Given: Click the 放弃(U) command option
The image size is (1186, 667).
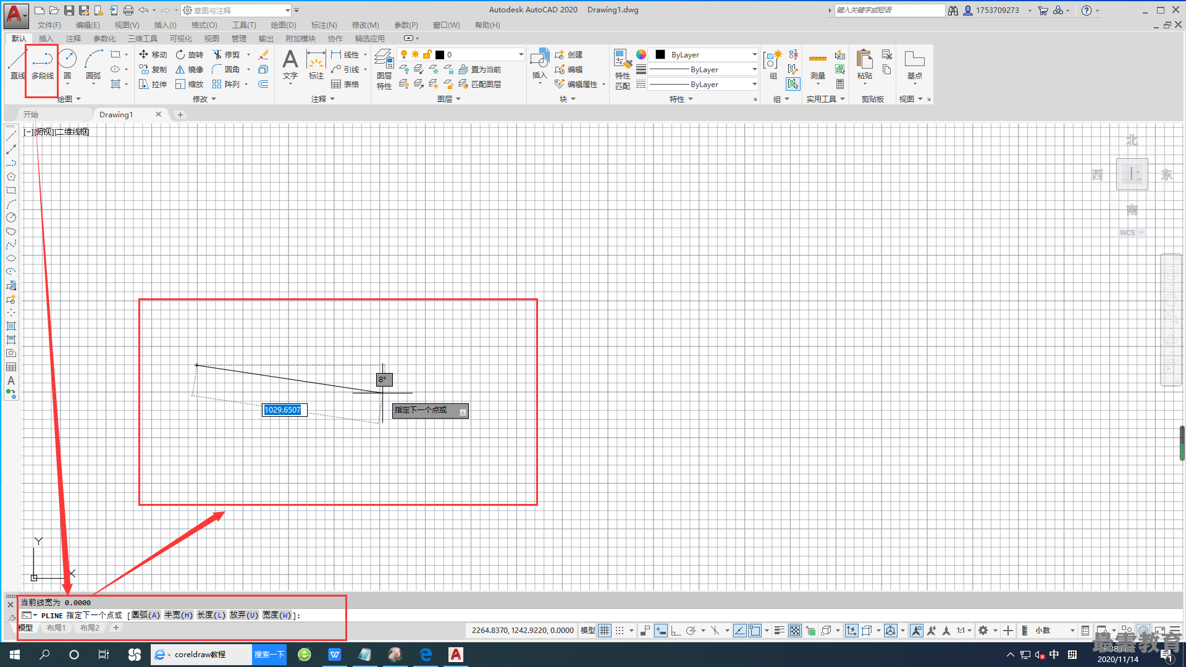Looking at the screenshot, I should [x=244, y=615].
